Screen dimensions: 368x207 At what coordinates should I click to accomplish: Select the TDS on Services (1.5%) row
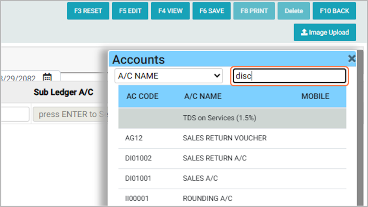point(232,118)
